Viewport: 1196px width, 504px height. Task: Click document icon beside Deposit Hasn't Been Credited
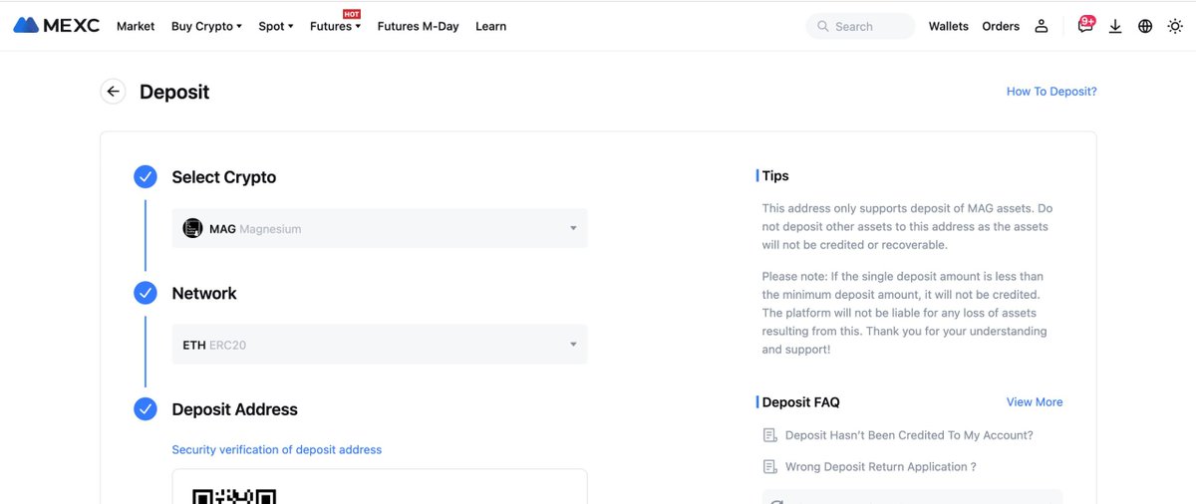[769, 435]
